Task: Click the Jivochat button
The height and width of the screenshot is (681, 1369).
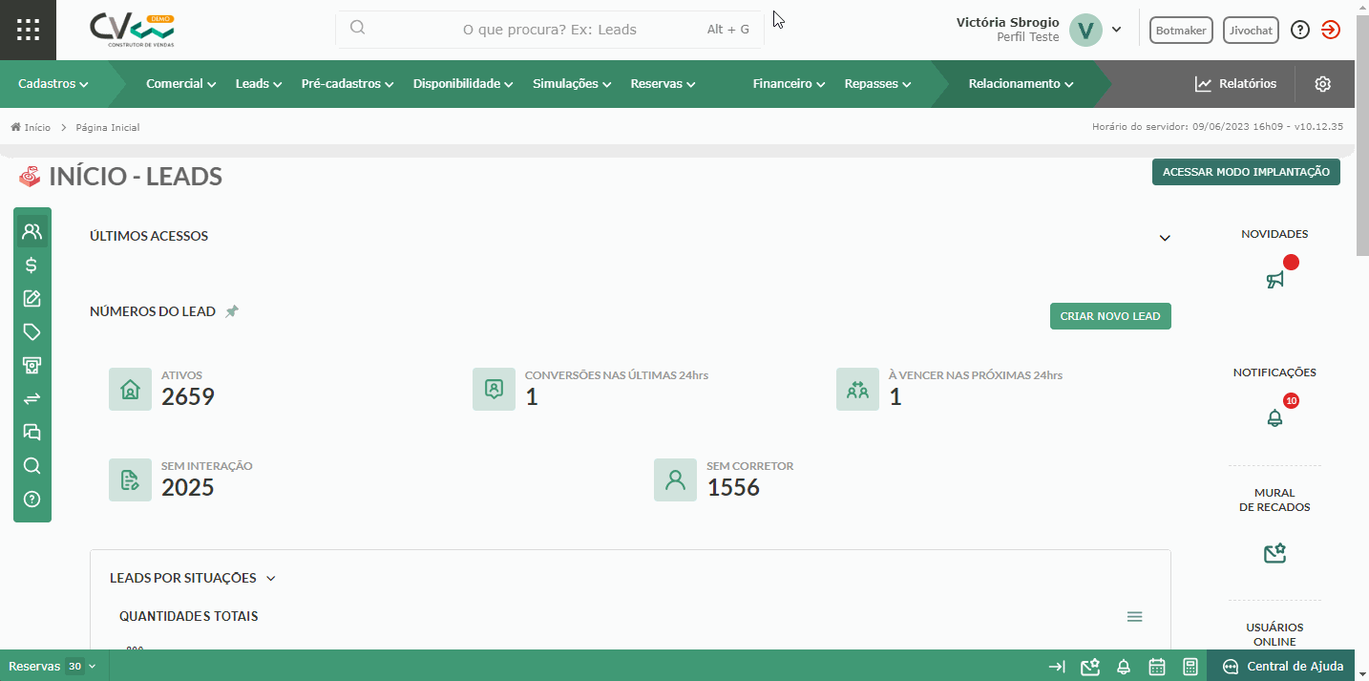Action: 1251,31
